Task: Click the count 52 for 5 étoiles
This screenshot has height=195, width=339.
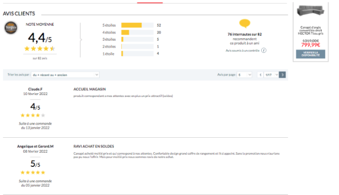Action: pos(159,25)
